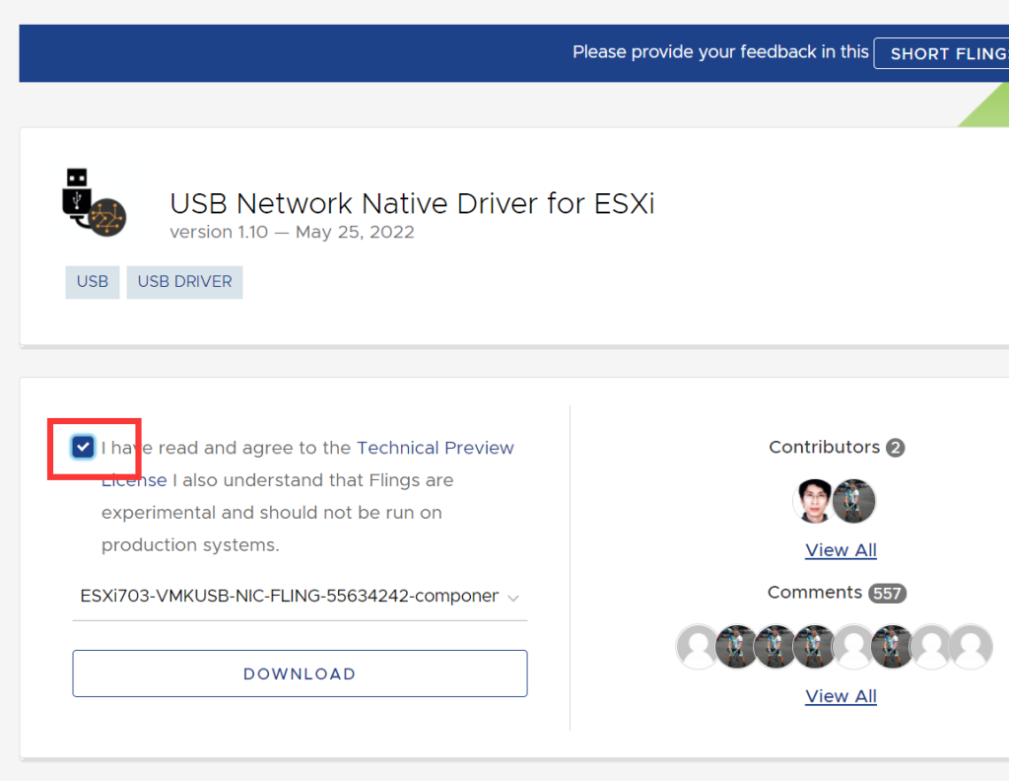Open the first contributor's avatar

click(814, 500)
